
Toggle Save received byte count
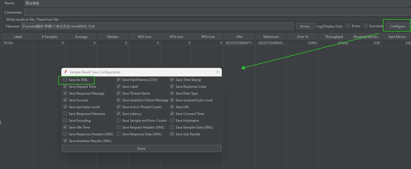click(172, 100)
